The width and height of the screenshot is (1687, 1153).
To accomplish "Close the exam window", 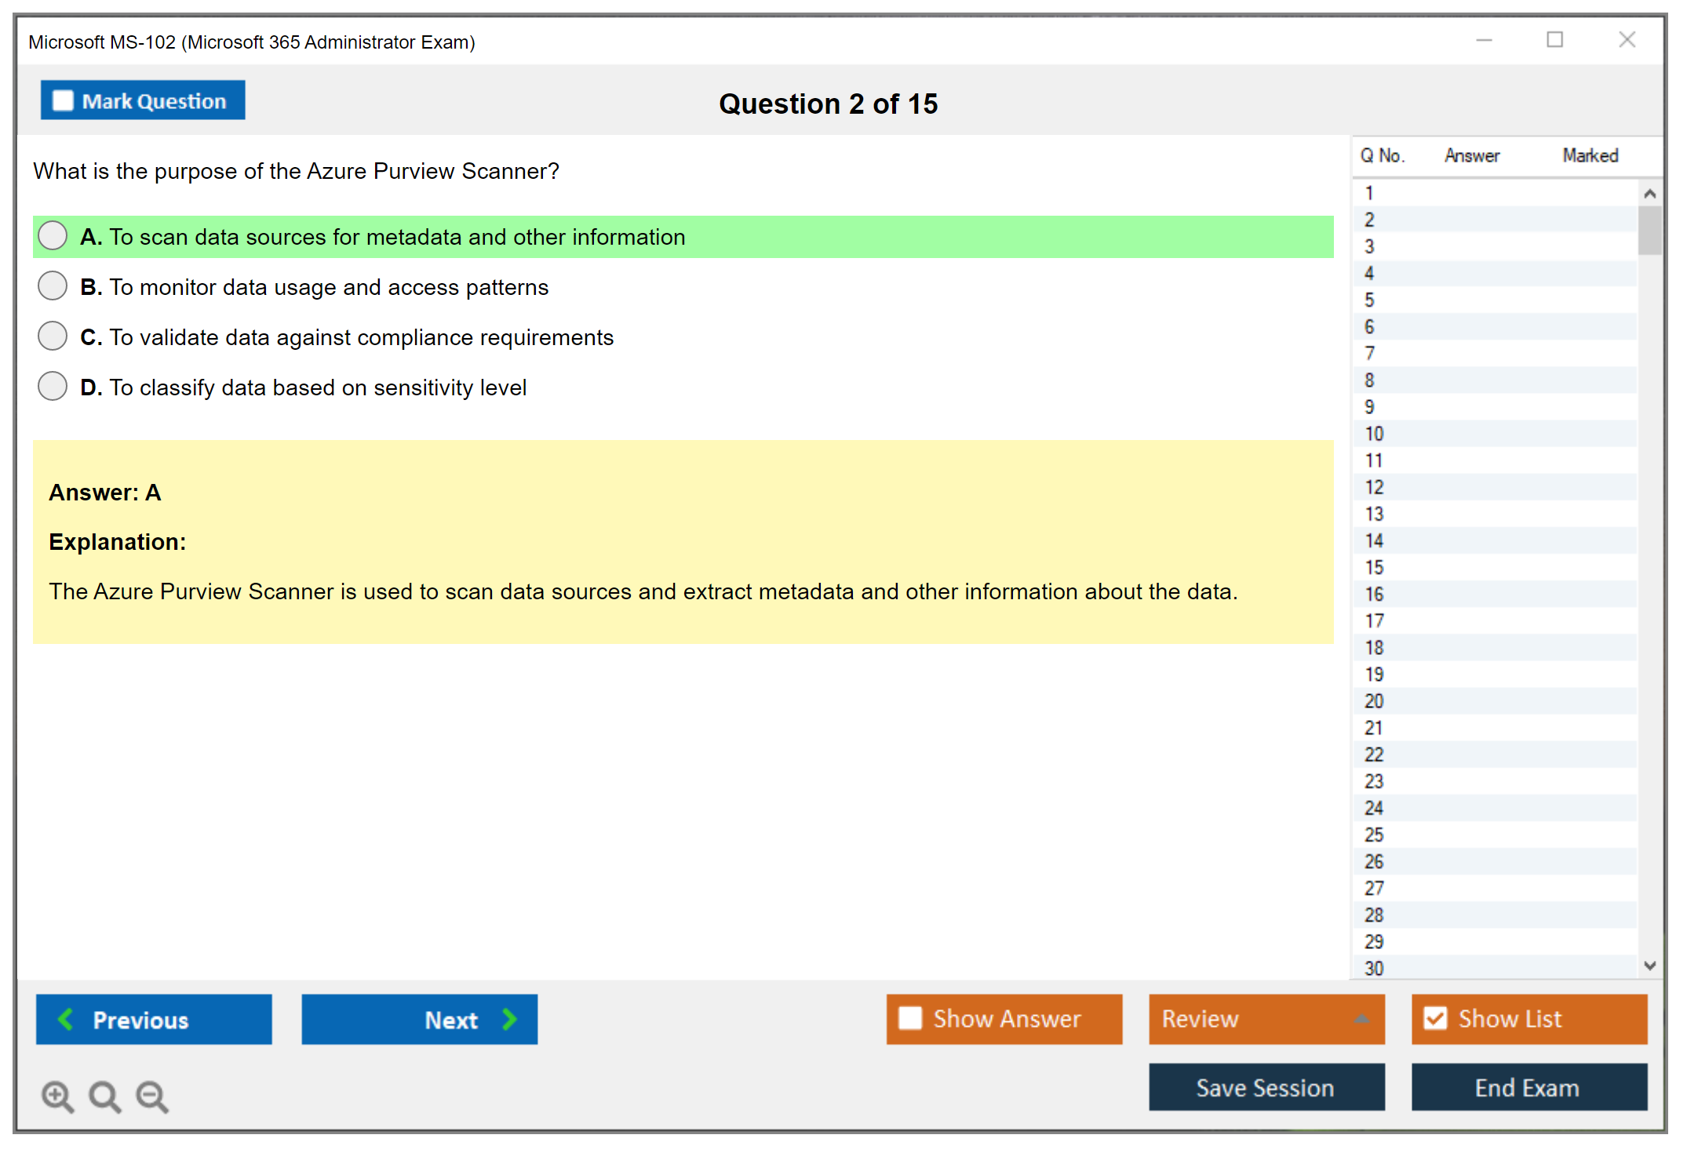I will pyautogui.click(x=1627, y=40).
